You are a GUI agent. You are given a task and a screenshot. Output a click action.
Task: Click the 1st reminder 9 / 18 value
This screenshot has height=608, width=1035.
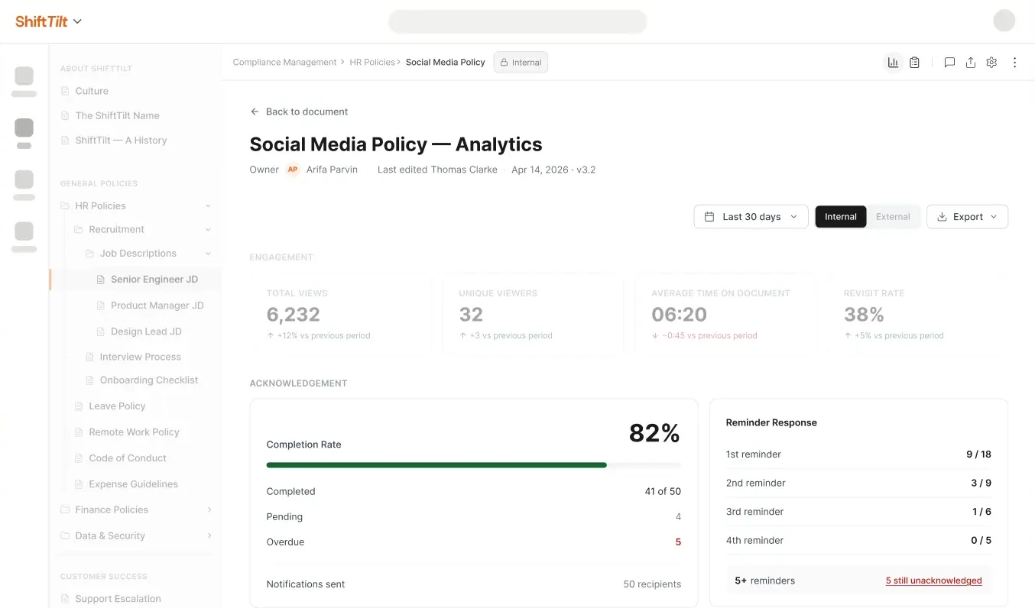(x=978, y=454)
